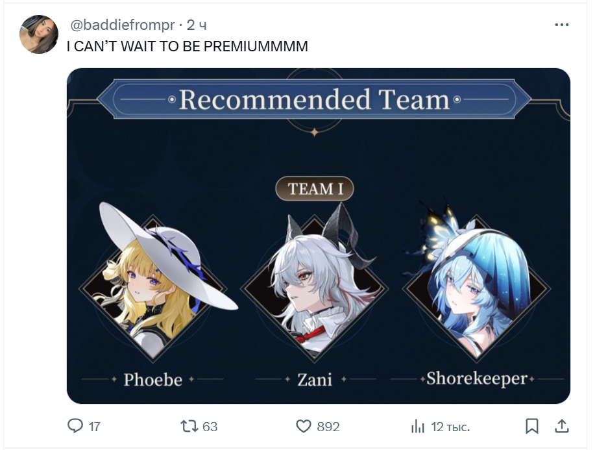This screenshot has width=595, height=450.
Task: Bookmark this tweet
Action: pos(531,426)
